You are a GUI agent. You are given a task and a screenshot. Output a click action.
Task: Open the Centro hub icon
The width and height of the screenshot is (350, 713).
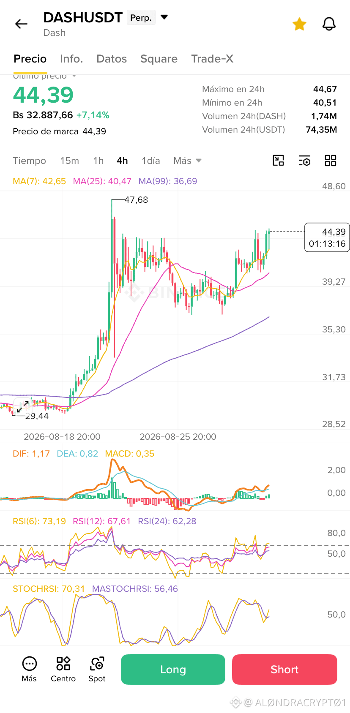(63, 669)
